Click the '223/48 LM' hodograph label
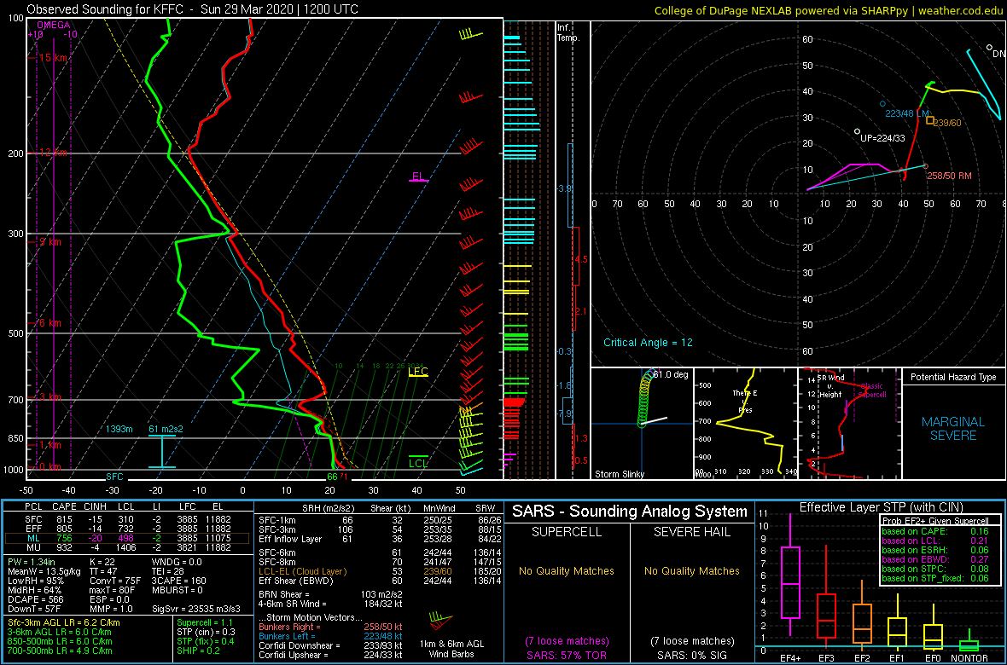This screenshot has width=1007, height=665. coord(907,113)
